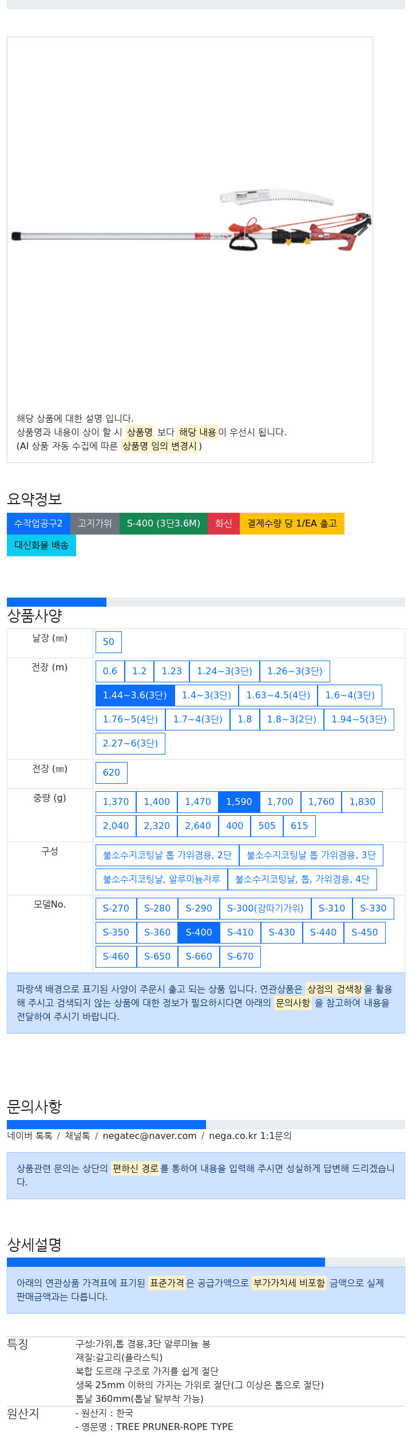Select the 수작업공구2 category tag
Image resolution: width=412 pixels, height=1434 pixels.
pyautogui.click(x=38, y=524)
